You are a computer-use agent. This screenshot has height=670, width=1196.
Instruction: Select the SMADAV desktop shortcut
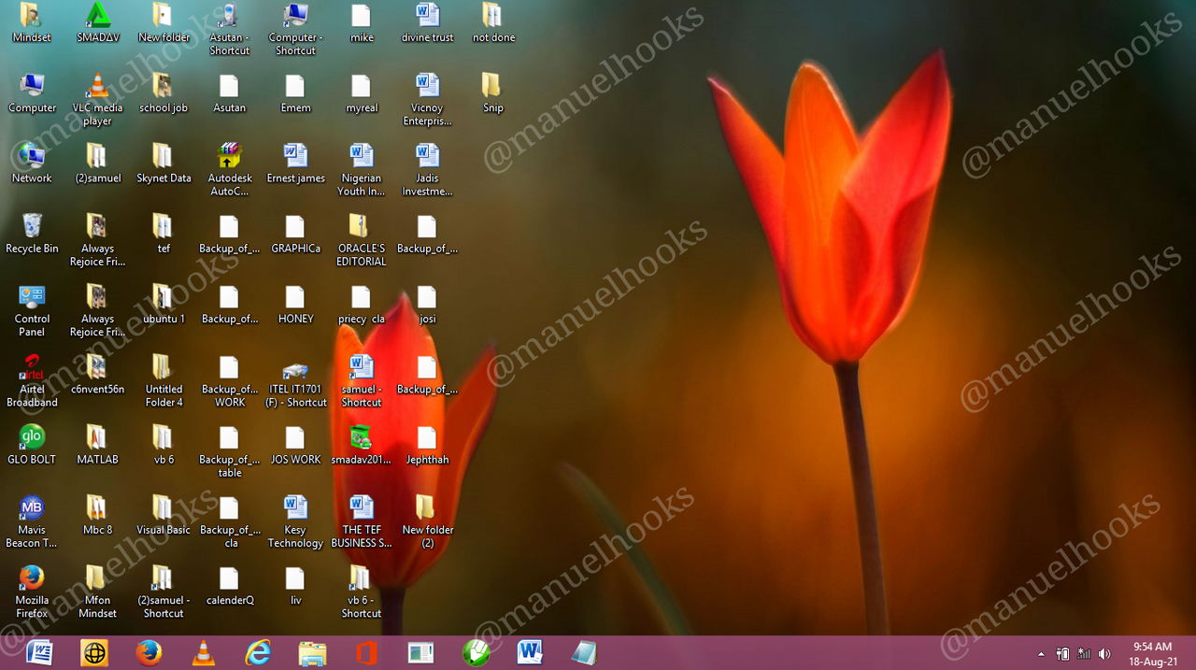(x=97, y=22)
